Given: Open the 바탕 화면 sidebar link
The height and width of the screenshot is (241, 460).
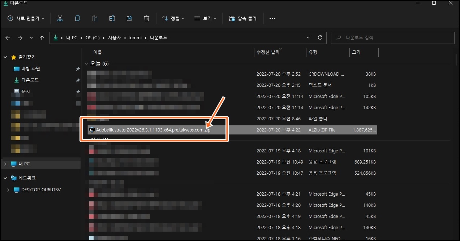Looking at the screenshot, I should (31, 68).
